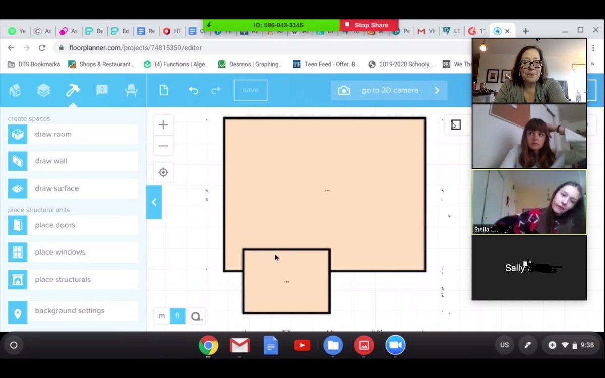Click the new page icon near undo
Image resolution: width=605 pixels, height=378 pixels.
tap(163, 90)
